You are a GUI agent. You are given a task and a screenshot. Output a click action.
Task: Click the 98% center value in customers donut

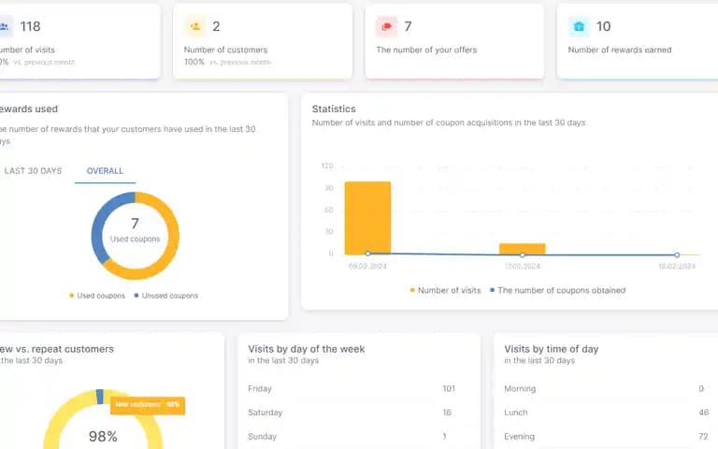point(103,436)
